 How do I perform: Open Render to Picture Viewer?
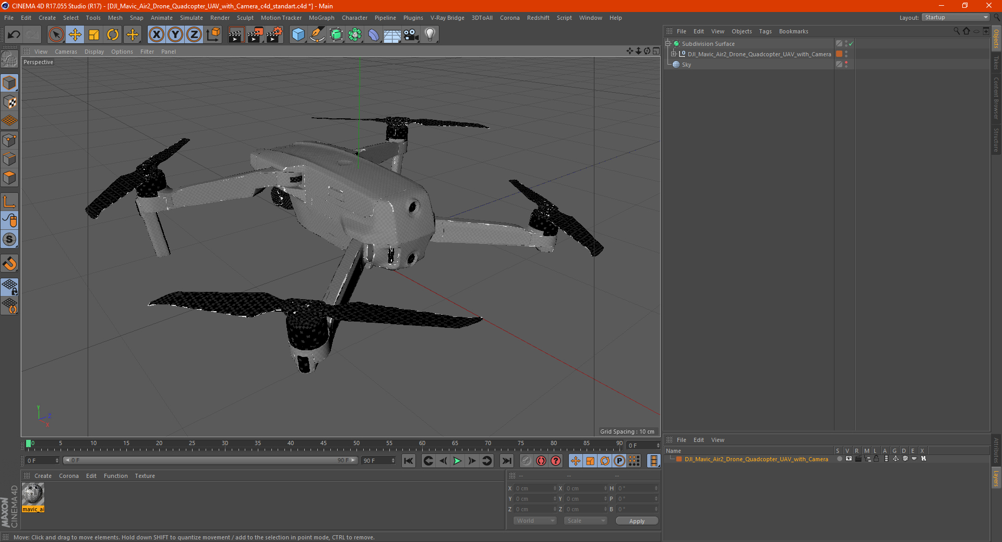(x=255, y=35)
